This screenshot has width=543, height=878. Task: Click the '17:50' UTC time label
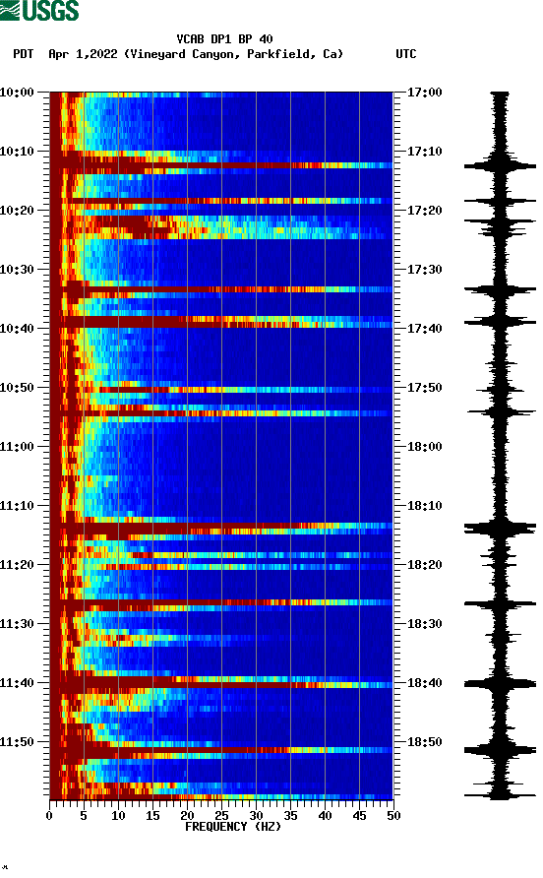(424, 388)
